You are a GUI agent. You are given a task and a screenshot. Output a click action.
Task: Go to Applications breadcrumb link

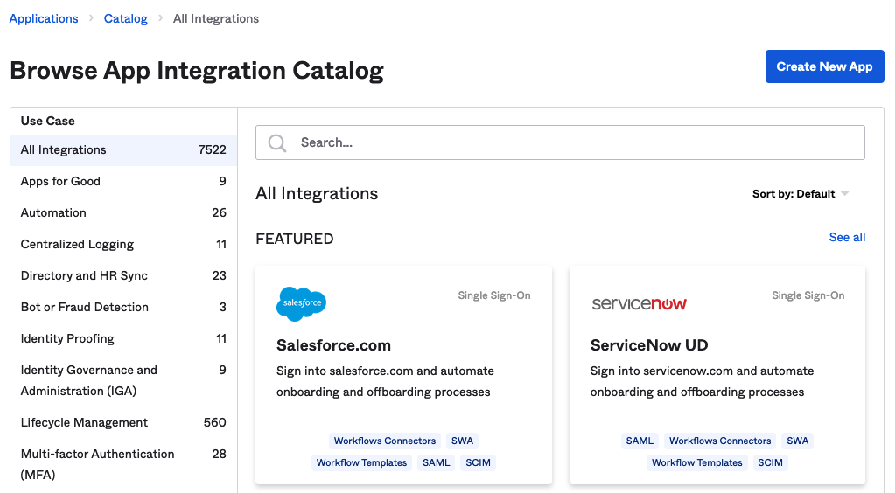(44, 19)
